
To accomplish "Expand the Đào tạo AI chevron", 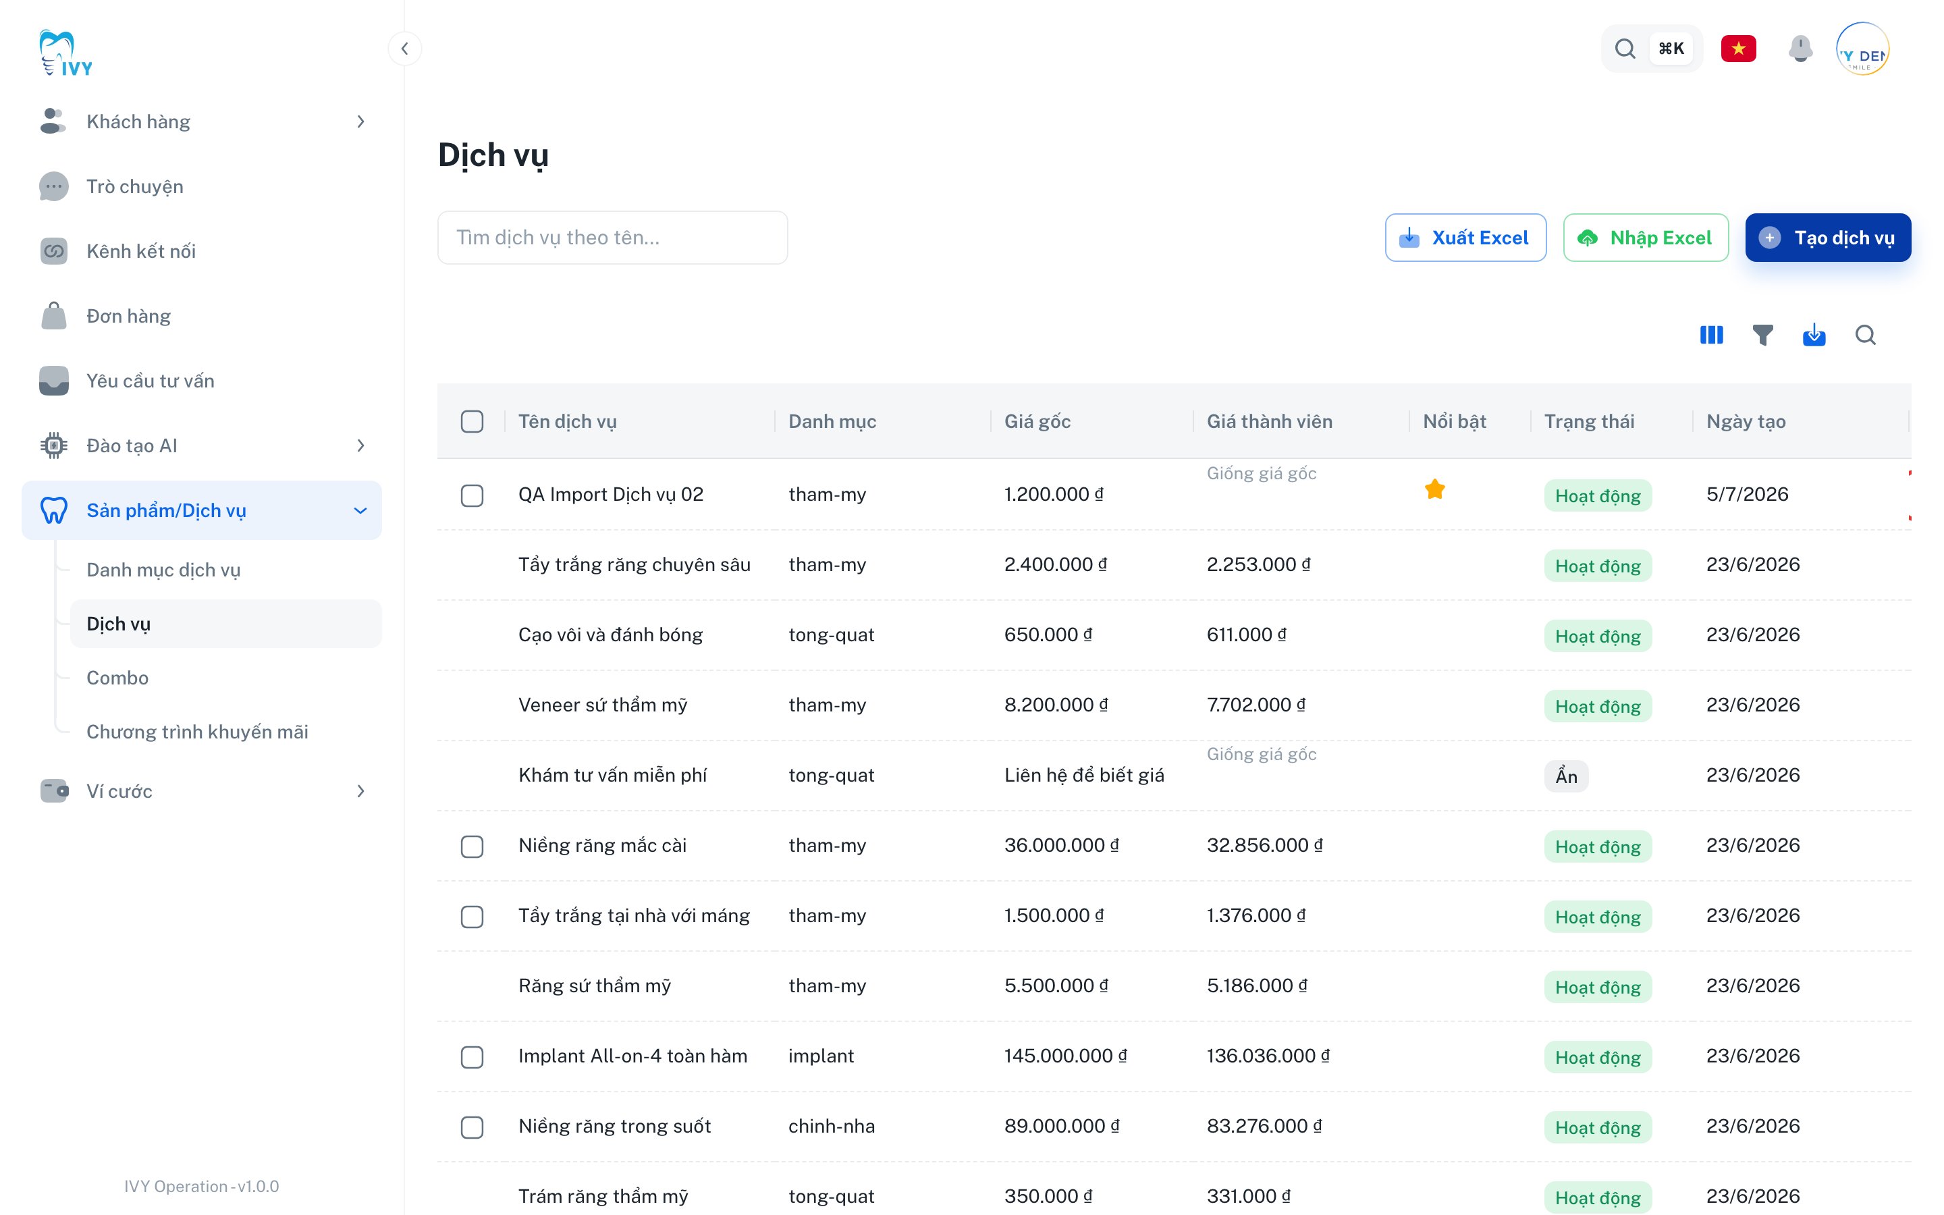I will tap(360, 446).
